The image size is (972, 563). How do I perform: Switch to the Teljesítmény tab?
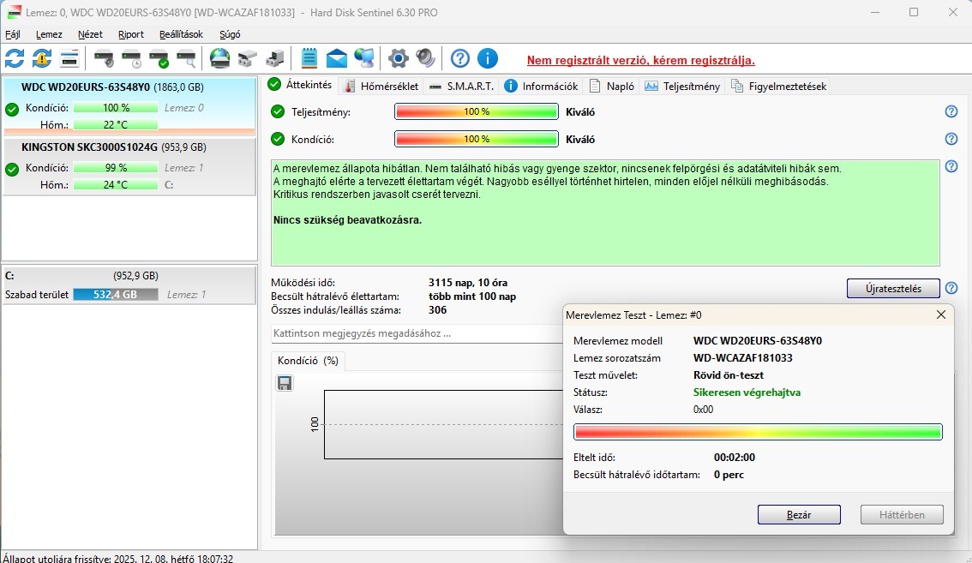click(682, 87)
